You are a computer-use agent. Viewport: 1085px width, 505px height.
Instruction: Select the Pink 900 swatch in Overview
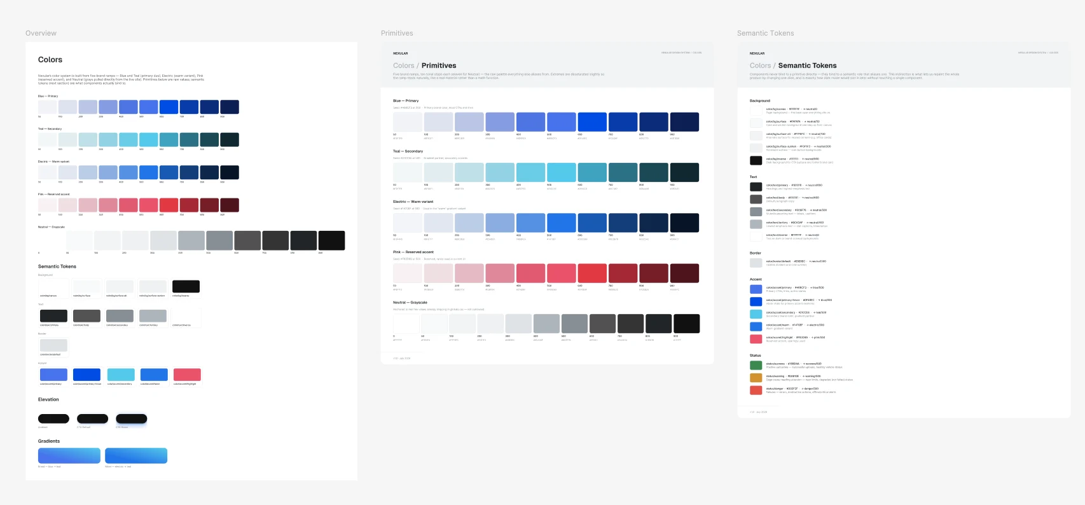pos(230,205)
